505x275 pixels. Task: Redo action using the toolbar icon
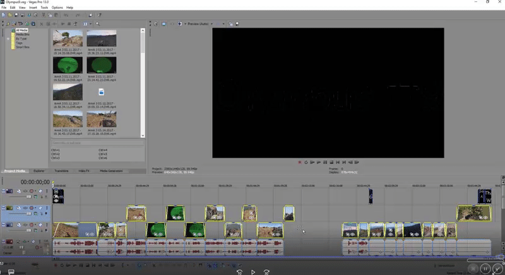point(78,15)
